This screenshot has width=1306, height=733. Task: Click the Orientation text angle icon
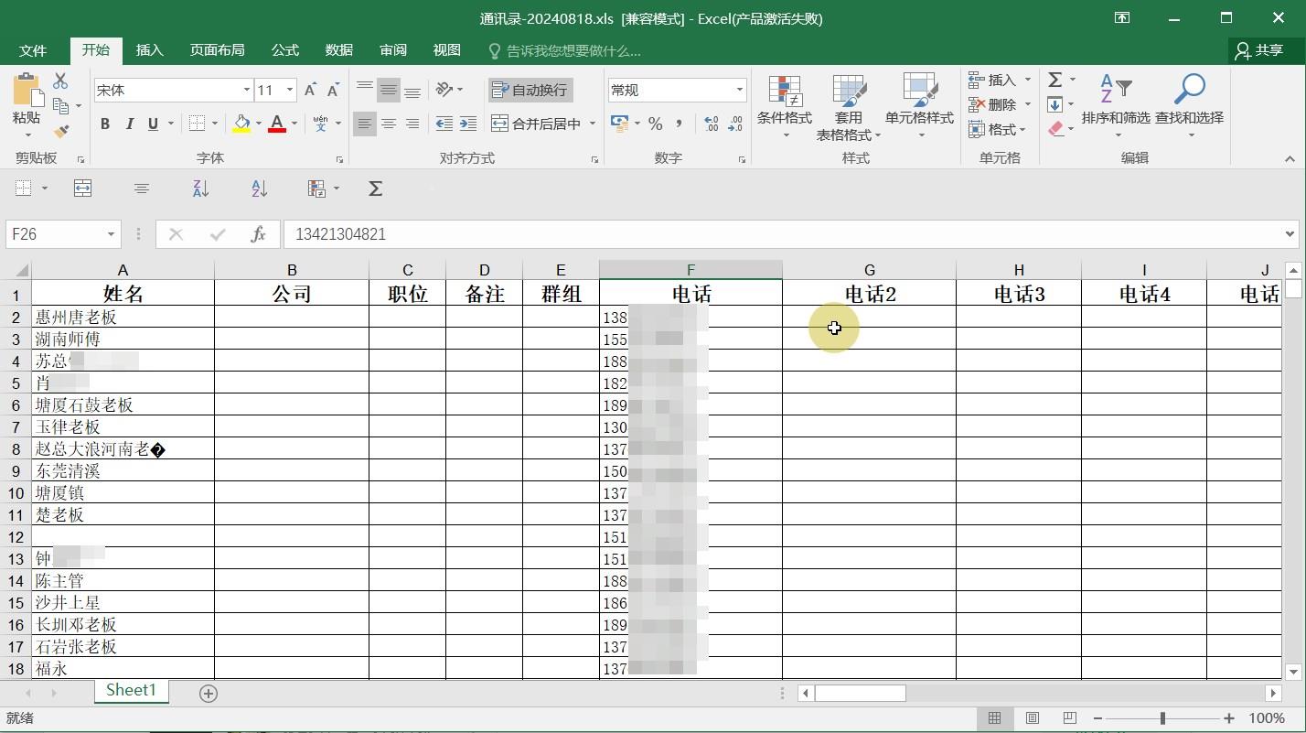444,90
